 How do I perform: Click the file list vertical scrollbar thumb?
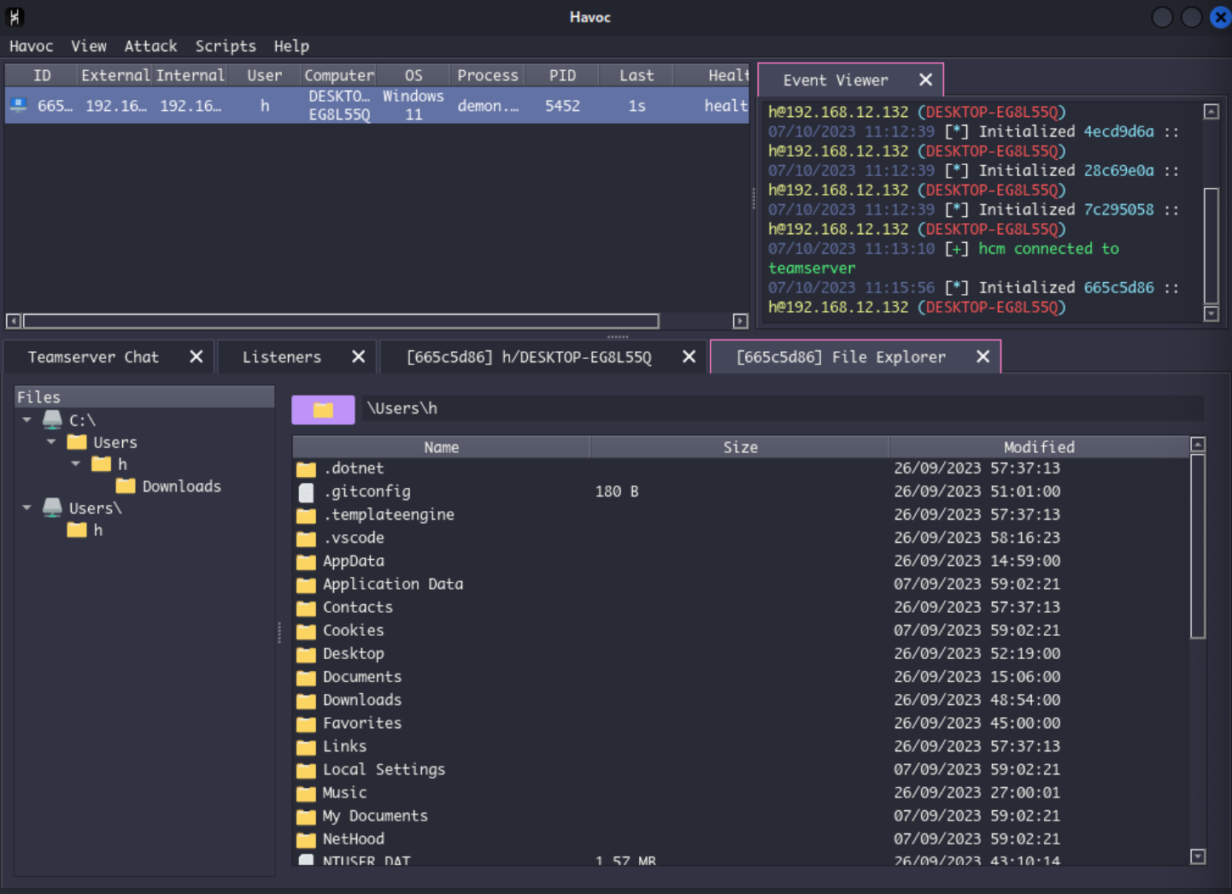coord(1198,546)
